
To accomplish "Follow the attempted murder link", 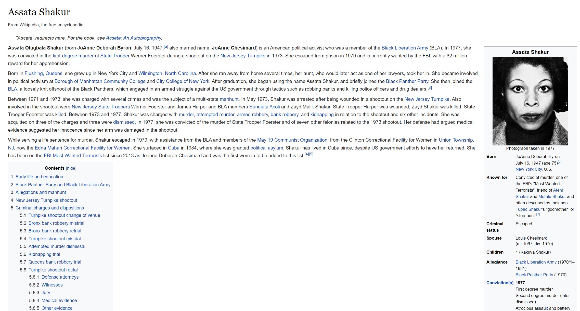I will point(215,115).
